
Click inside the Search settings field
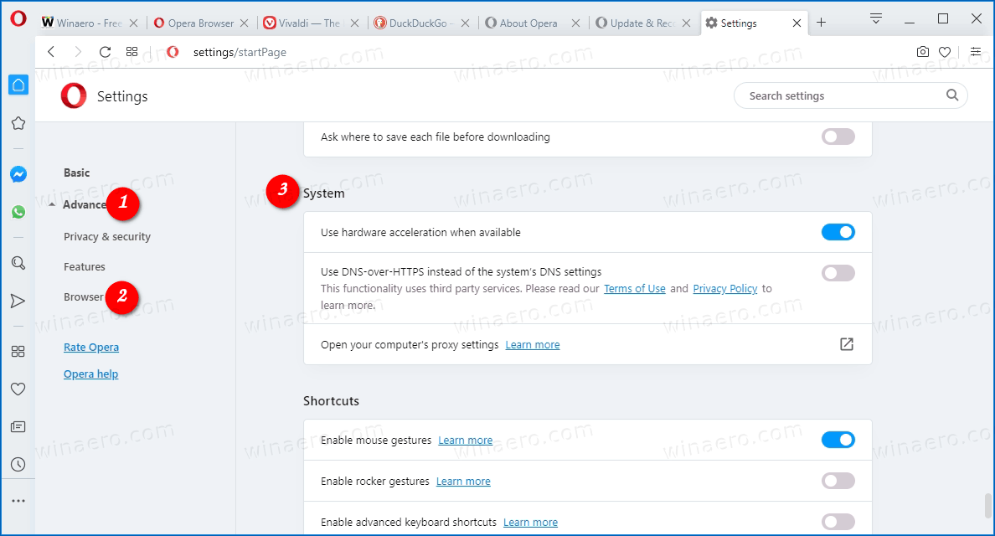tap(838, 95)
